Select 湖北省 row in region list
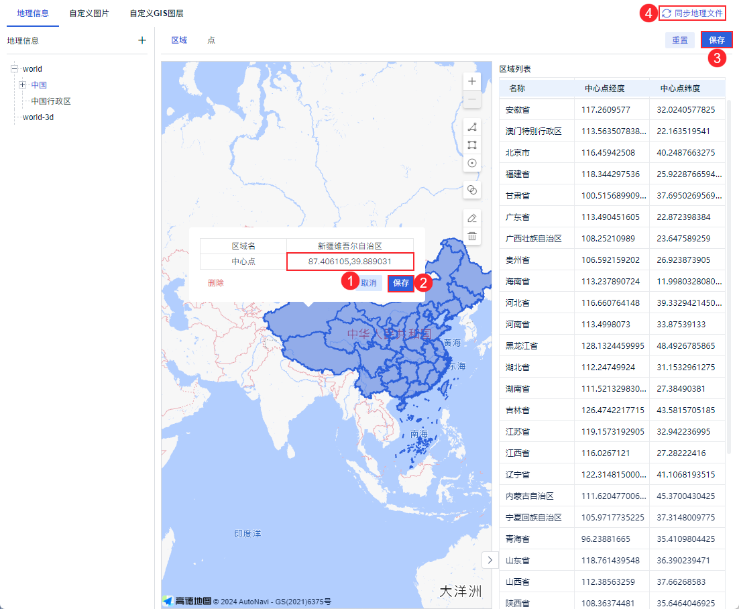 click(x=612, y=367)
